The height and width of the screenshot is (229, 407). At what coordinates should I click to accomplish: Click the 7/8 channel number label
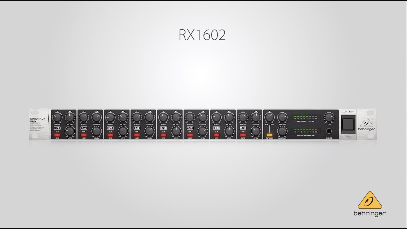[x=137, y=128]
